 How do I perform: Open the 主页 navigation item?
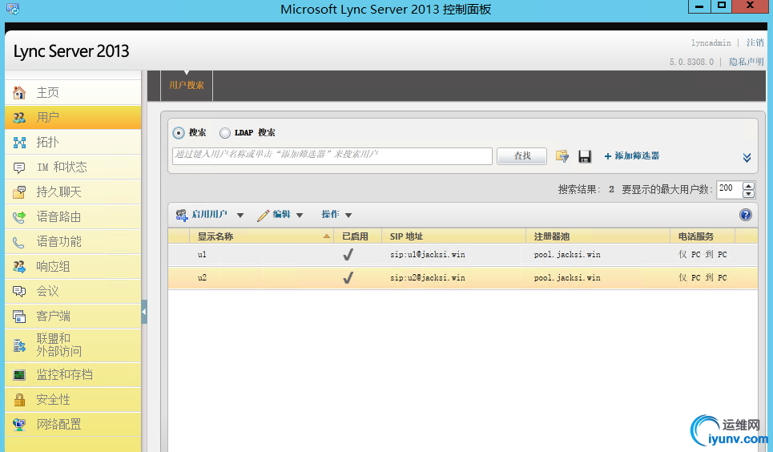click(73, 92)
